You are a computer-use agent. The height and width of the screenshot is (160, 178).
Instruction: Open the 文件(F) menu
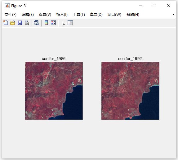11,15
